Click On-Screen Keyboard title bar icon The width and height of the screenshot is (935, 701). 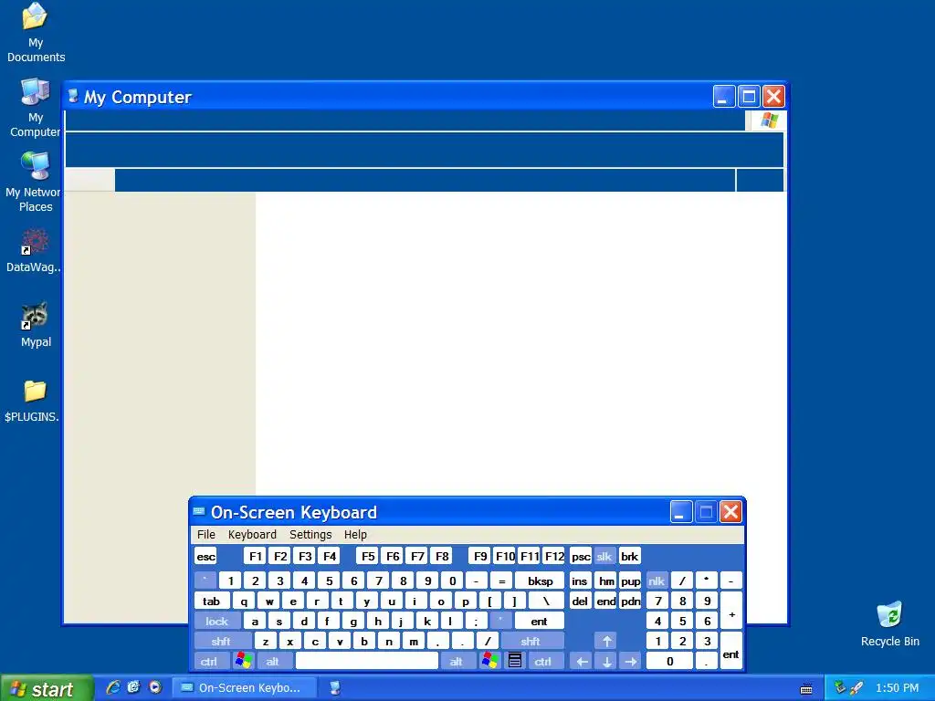click(199, 511)
